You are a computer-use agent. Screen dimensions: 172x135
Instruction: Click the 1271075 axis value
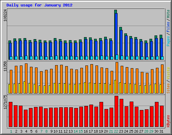5,102
